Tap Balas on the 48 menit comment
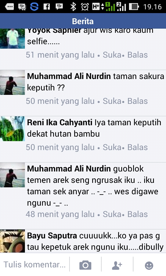Image resolution: width=166 pixels, height=276 pixels. (138, 214)
